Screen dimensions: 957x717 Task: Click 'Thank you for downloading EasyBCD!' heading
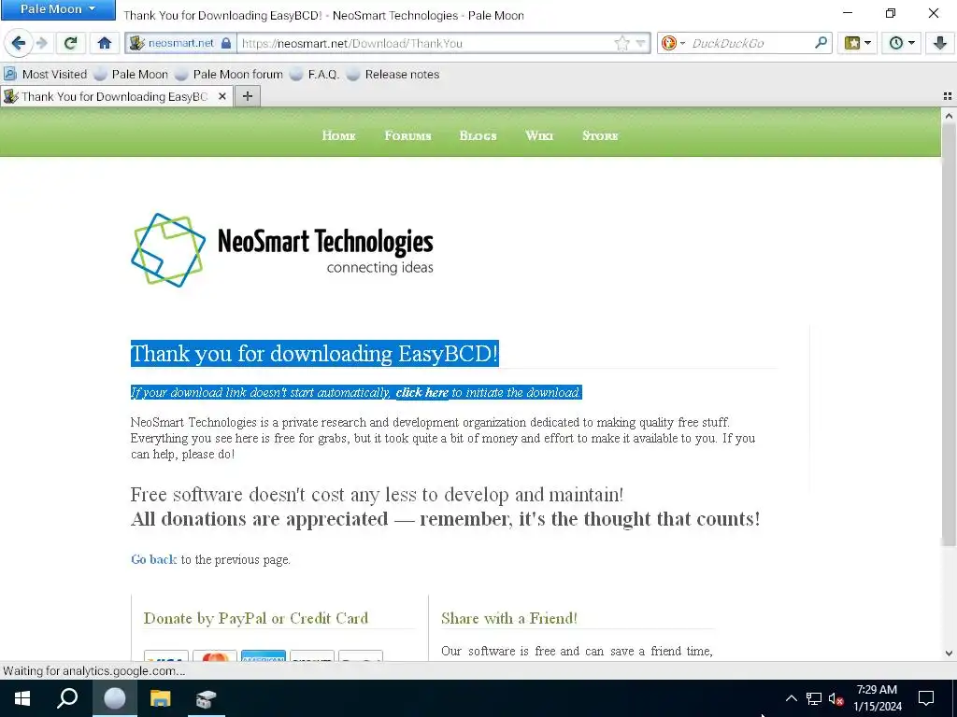(314, 354)
